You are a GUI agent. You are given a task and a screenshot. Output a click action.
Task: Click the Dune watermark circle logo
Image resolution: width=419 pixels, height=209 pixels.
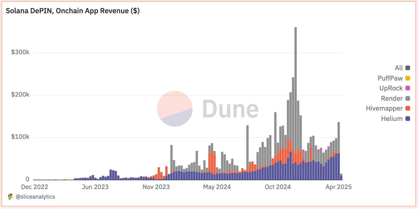pyautogui.click(x=175, y=108)
